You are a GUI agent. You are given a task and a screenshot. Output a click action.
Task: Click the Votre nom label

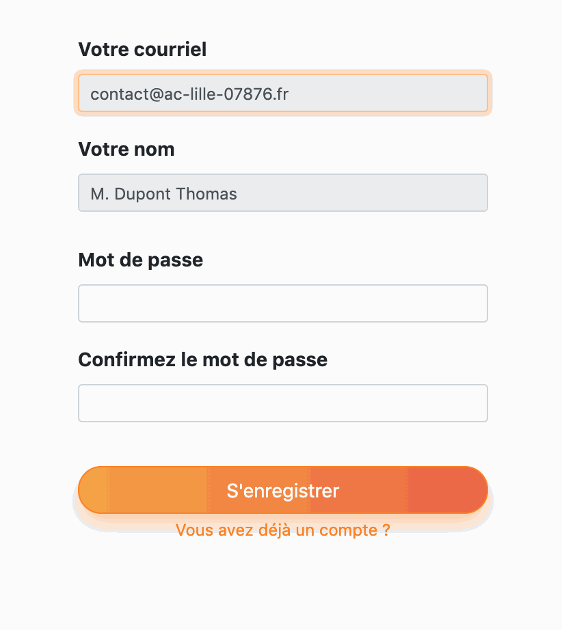(x=126, y=149)
